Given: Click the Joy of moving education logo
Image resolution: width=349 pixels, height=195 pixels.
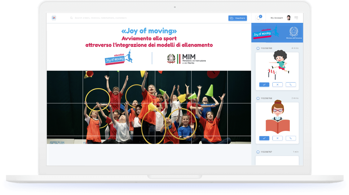Looking at the screenshot, I should [119, 58].
